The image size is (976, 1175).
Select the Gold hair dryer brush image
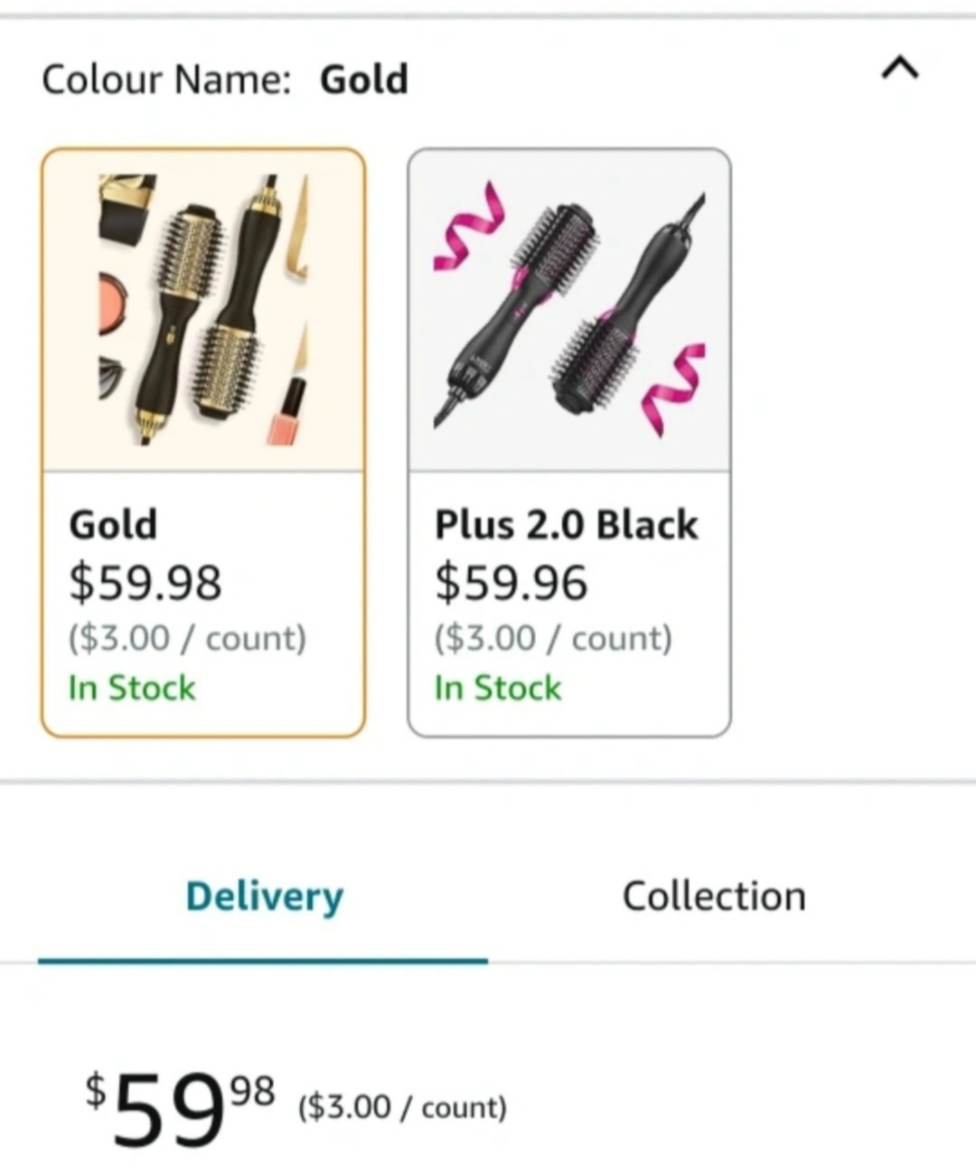203,310
